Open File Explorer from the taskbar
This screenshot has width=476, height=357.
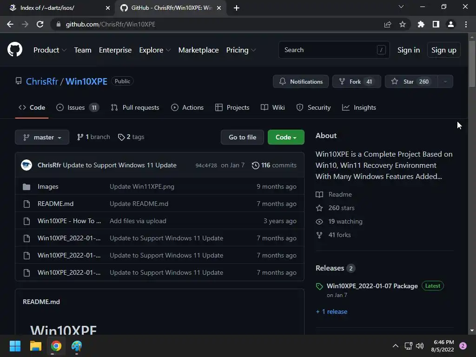pos(35,346)
